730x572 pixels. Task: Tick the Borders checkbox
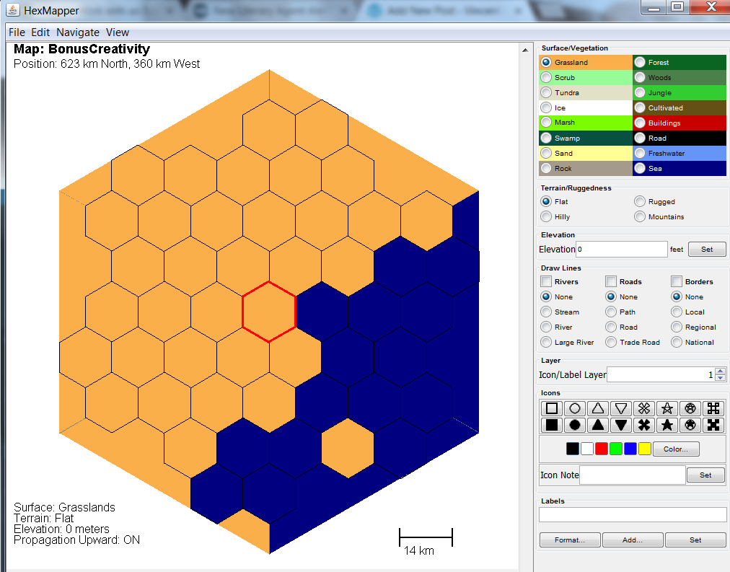(x=677, y=281)
